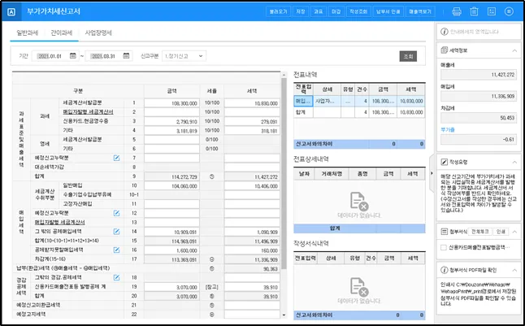Click the 과표 button

click(x=318, y=11)
